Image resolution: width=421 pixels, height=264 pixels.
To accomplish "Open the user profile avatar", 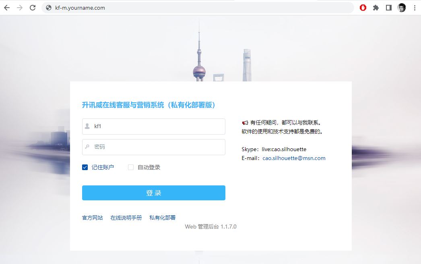I will (x=402, y=8).
